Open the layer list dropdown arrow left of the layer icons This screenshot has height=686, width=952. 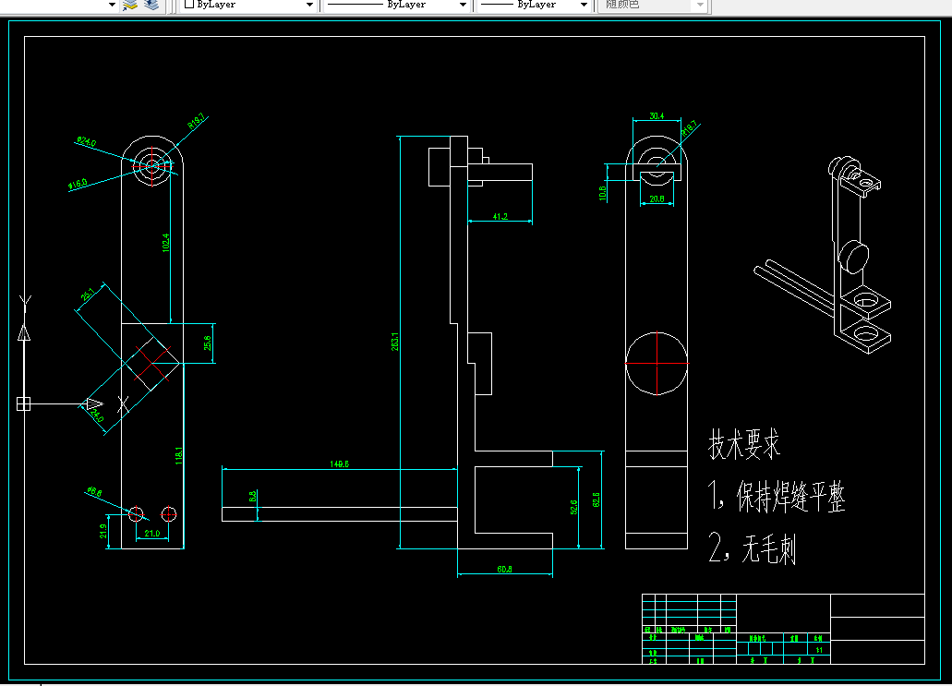(x=112, y=5)
